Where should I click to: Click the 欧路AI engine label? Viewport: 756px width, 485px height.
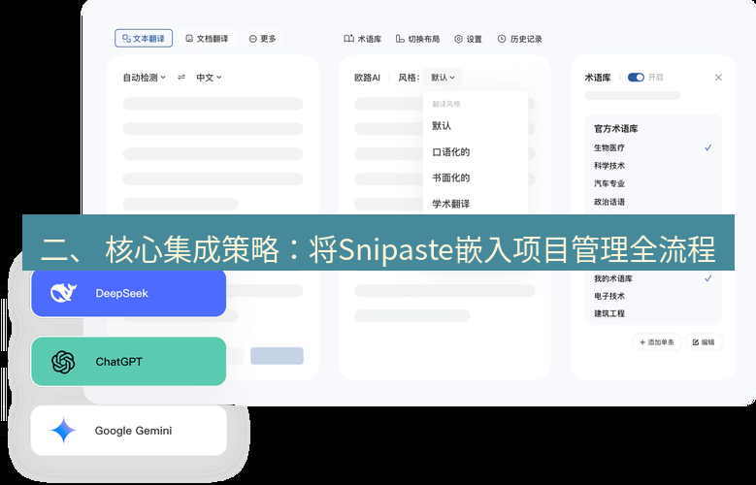(368, 78)
